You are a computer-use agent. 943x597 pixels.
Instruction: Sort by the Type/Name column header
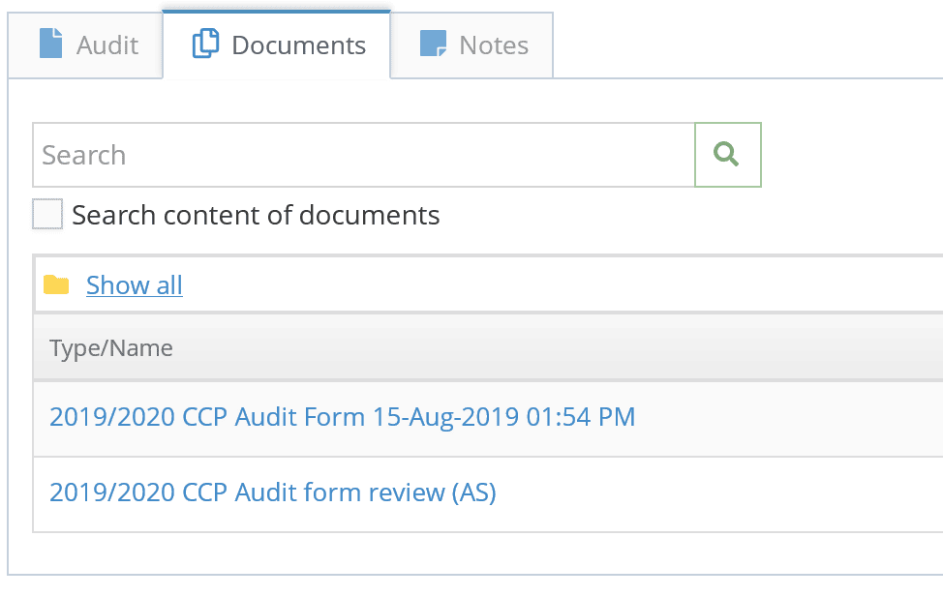(111, 348)
